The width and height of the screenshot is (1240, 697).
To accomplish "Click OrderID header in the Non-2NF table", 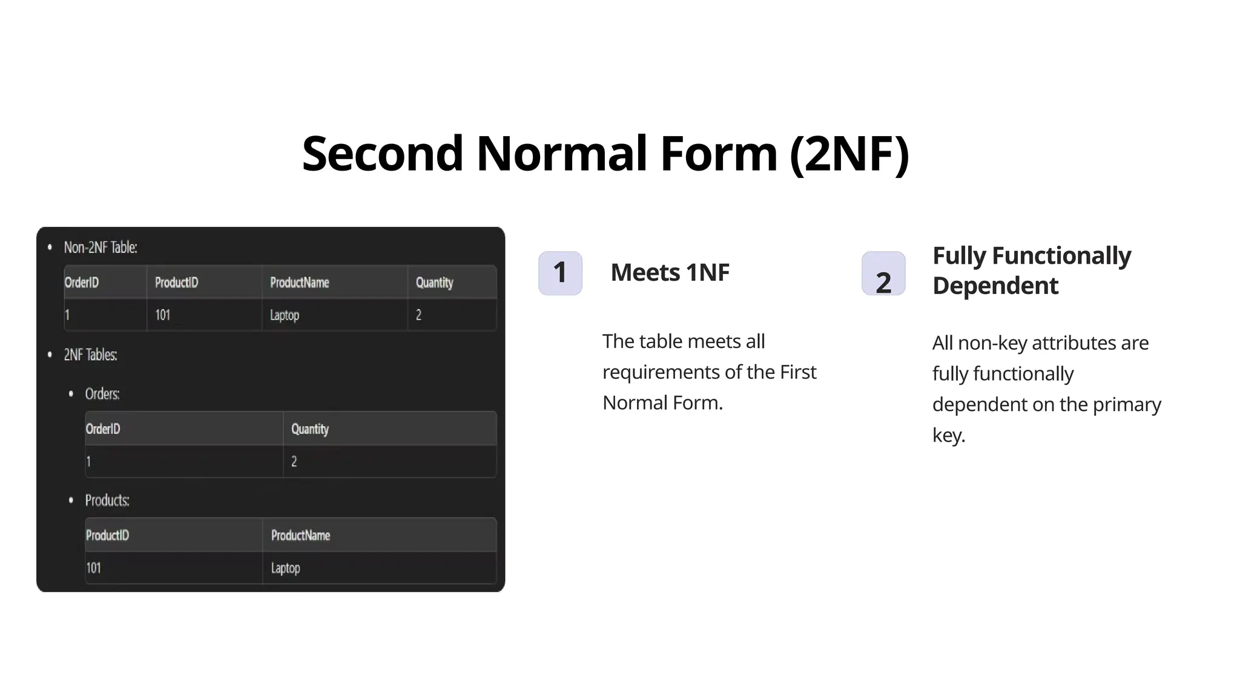I will [x=82, y=283].
